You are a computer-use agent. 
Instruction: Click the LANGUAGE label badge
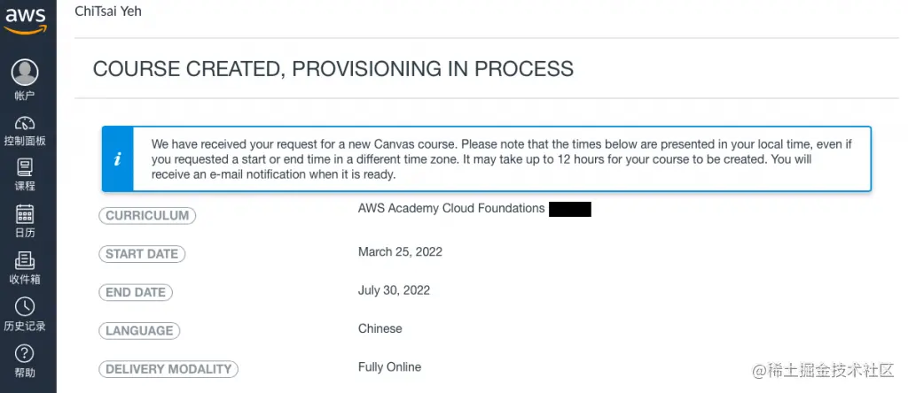click(x=139, y=330)
